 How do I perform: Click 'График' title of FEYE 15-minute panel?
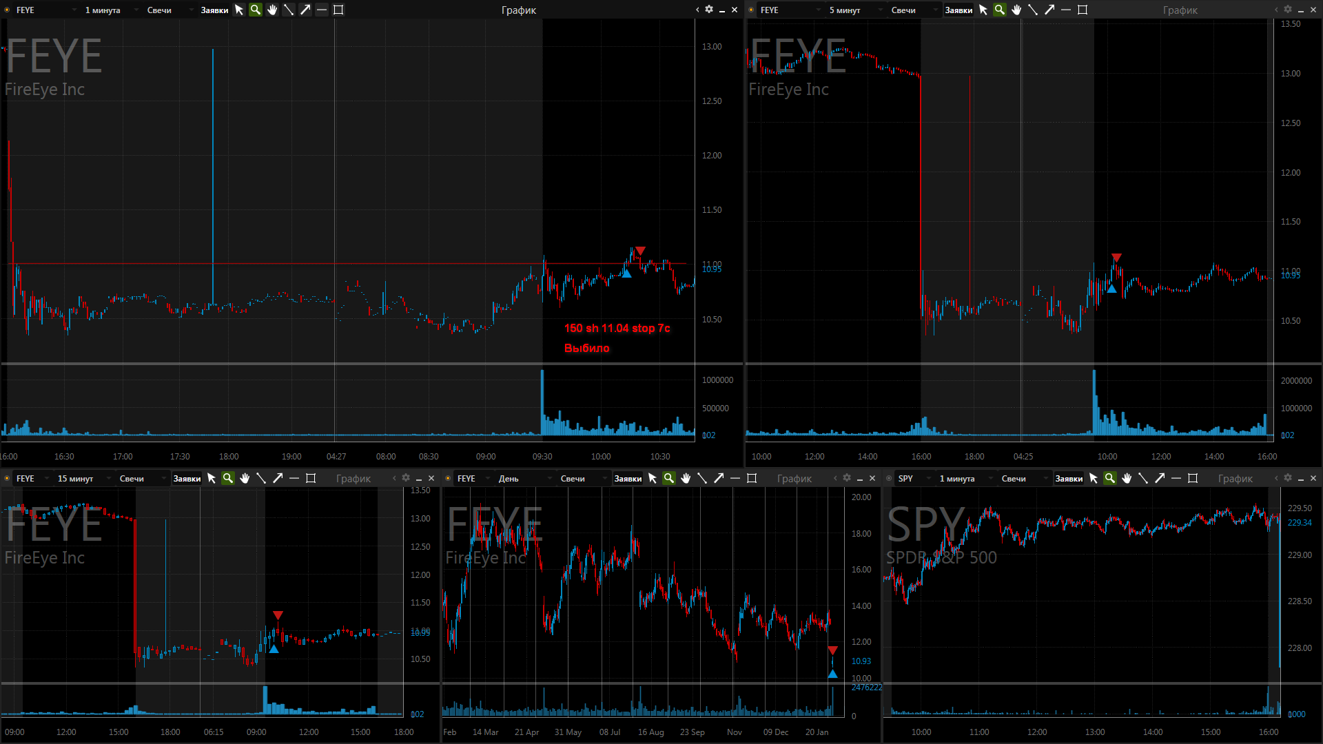[x=353, y=478]
